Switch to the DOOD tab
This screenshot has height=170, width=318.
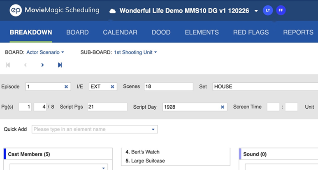click(161, 32)
